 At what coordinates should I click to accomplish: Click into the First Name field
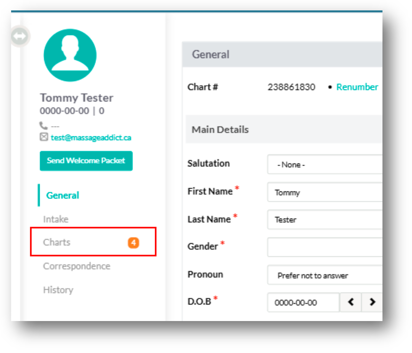325,192
